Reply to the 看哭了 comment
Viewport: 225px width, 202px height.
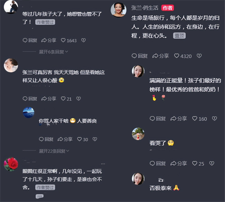pos(157,163)
